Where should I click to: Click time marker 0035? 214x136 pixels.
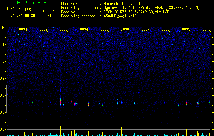104,29
